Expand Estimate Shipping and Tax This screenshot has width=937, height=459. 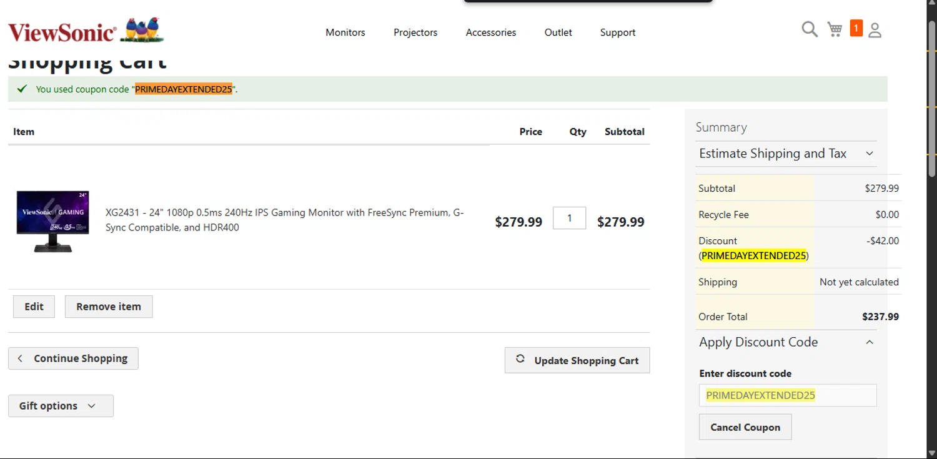(786, 154)
